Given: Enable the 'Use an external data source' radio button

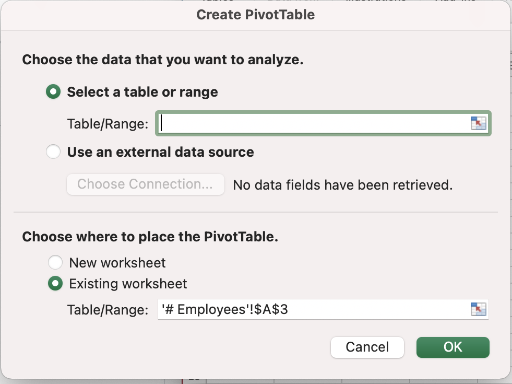Looking at the screenshot, I should point(53,152).
